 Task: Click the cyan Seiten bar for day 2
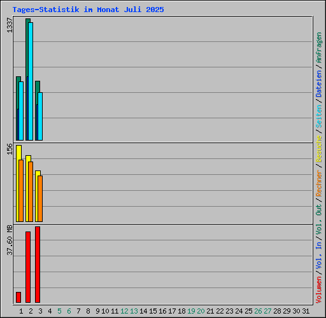click(x=31, y=81)
